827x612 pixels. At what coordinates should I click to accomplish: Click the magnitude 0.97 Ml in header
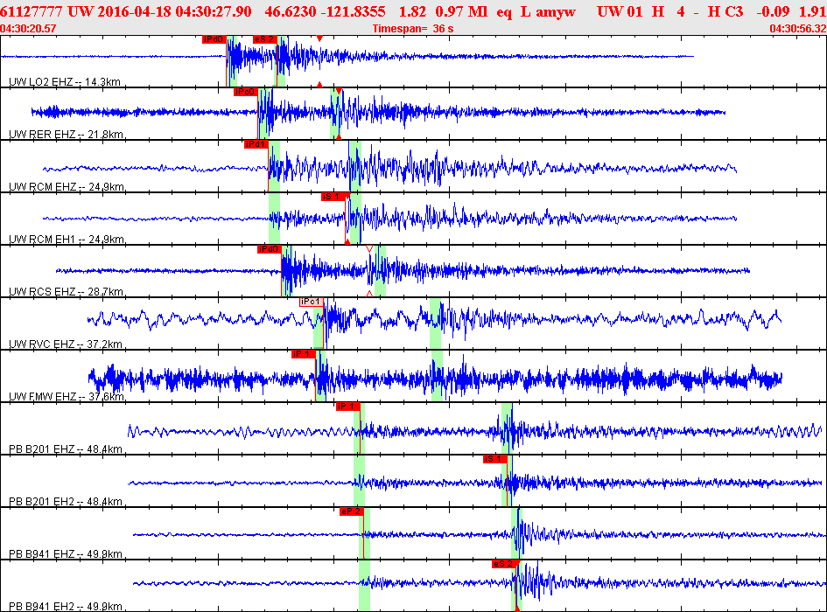[x=461, y=11]
